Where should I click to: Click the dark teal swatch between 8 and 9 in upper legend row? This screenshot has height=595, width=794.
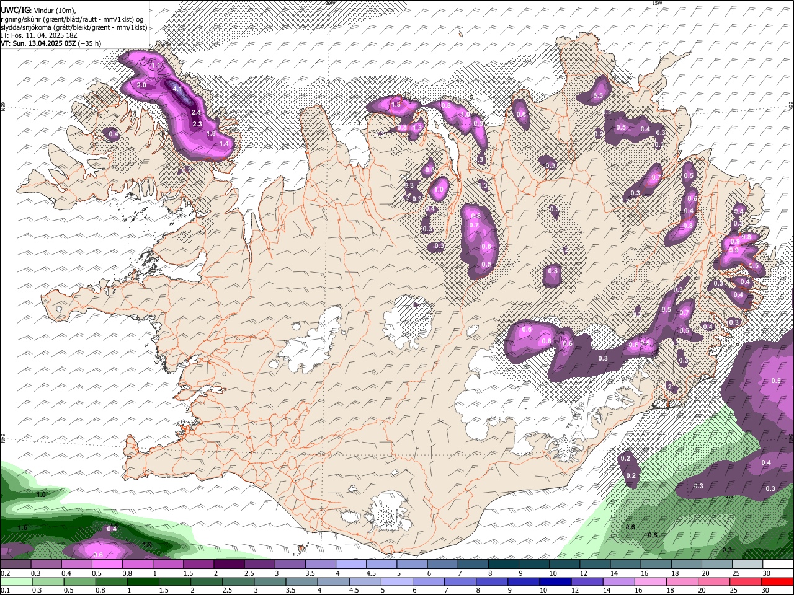[x=504, y=564]
